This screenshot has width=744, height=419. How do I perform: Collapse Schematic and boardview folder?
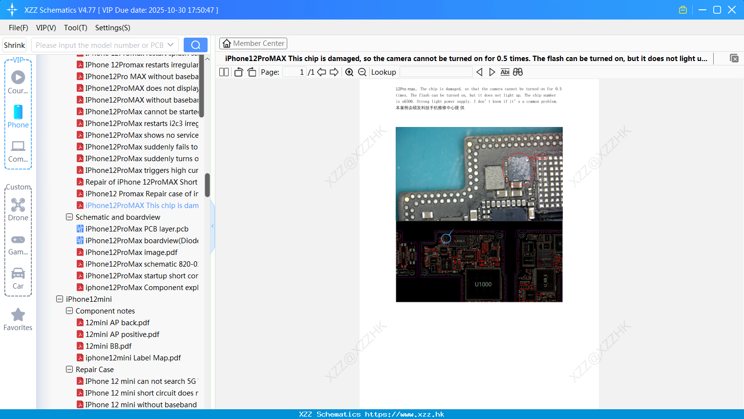pos(69,217)
